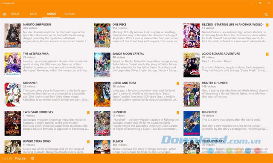The height and width of the screenshot is (163, 273).
Task: Open the Kiznaiver poster thumbnail
Action: [x=13, y=94]
